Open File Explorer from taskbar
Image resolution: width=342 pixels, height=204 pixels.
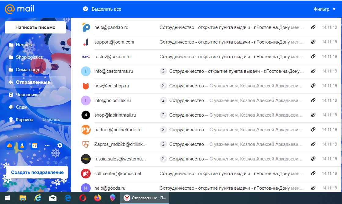pyautogui.click(x=23, y=198)
